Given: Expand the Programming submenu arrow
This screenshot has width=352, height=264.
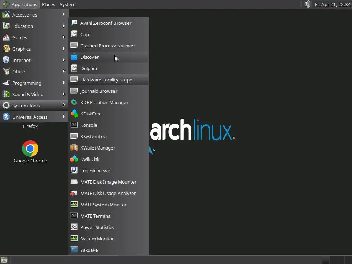Looking at the screenshot, I should (x=64, y=82).
